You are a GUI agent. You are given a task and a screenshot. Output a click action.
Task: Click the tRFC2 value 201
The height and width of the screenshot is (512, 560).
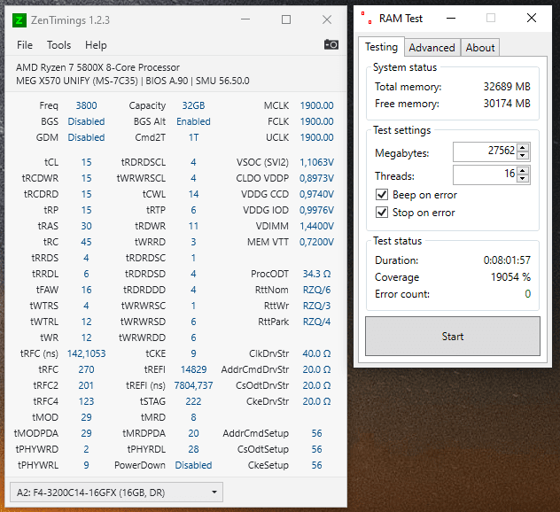(x=86, y=385)
